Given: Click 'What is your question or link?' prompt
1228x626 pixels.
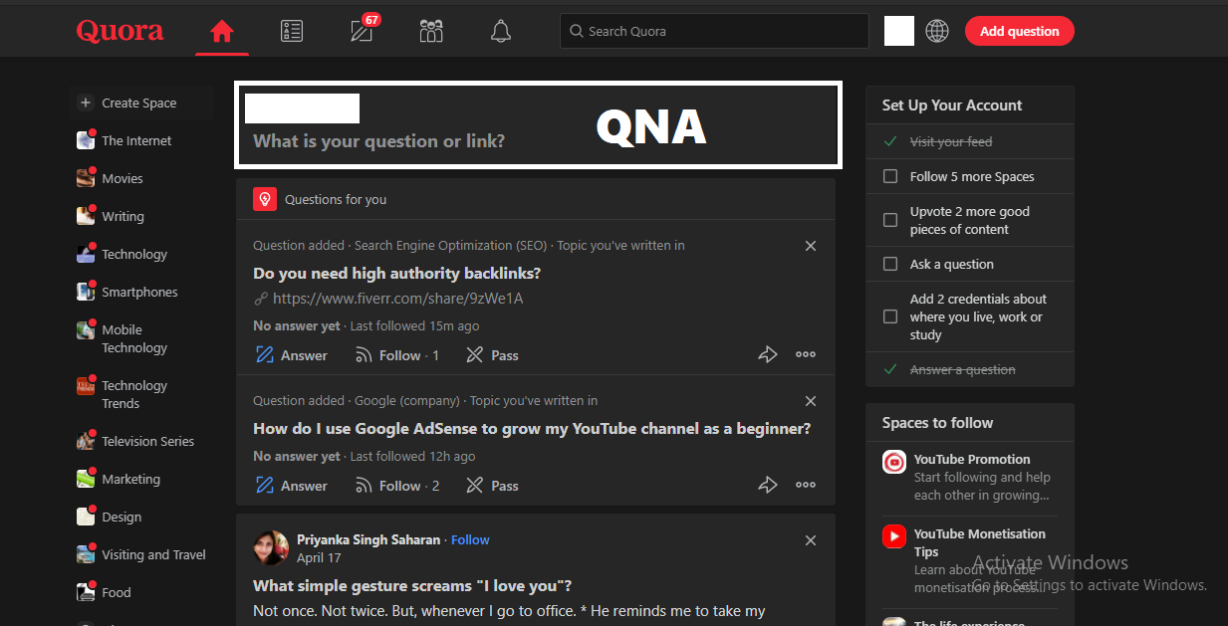Looking at the screenshot, I should pos(378,141).
